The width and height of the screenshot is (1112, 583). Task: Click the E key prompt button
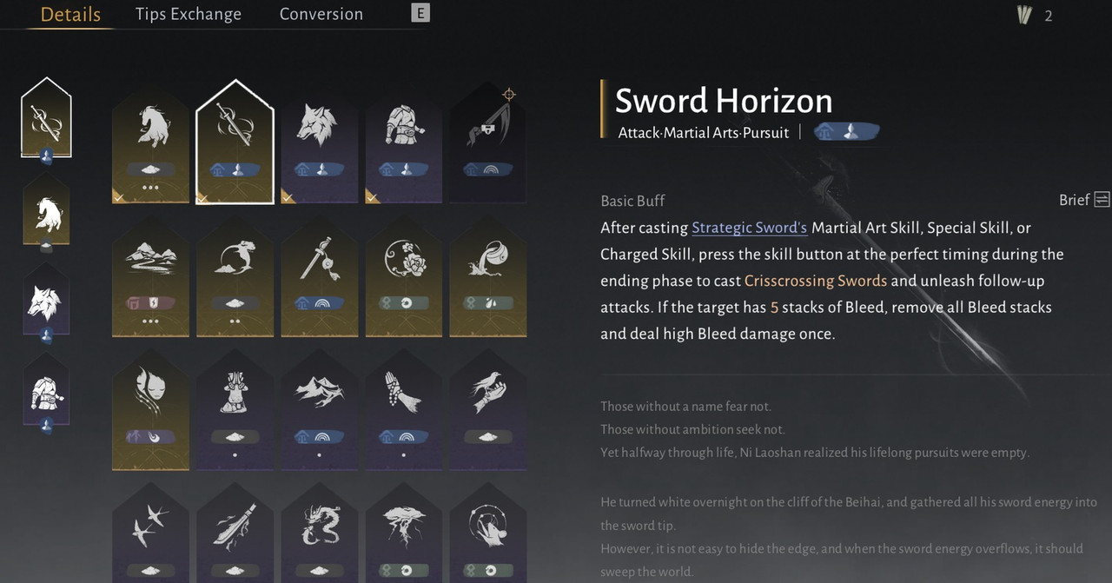420,13
